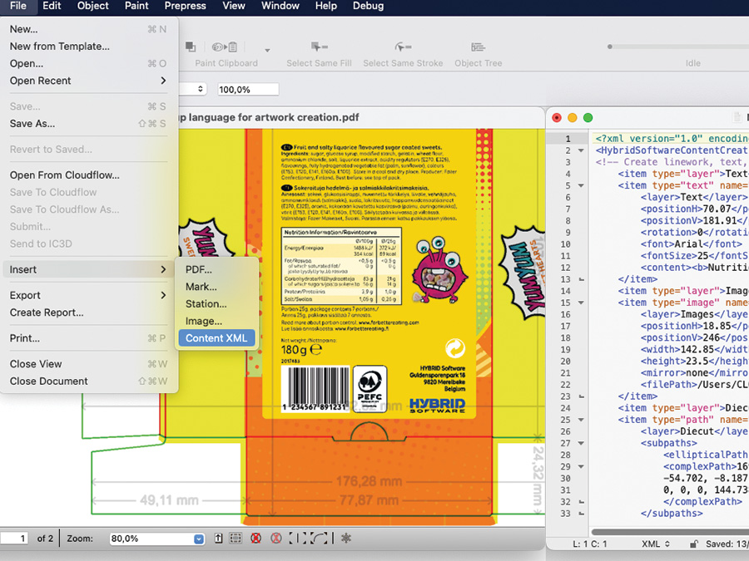Toggle the dashed selection bounds icon
749x561 pixels.
click(x=237, y=539)
